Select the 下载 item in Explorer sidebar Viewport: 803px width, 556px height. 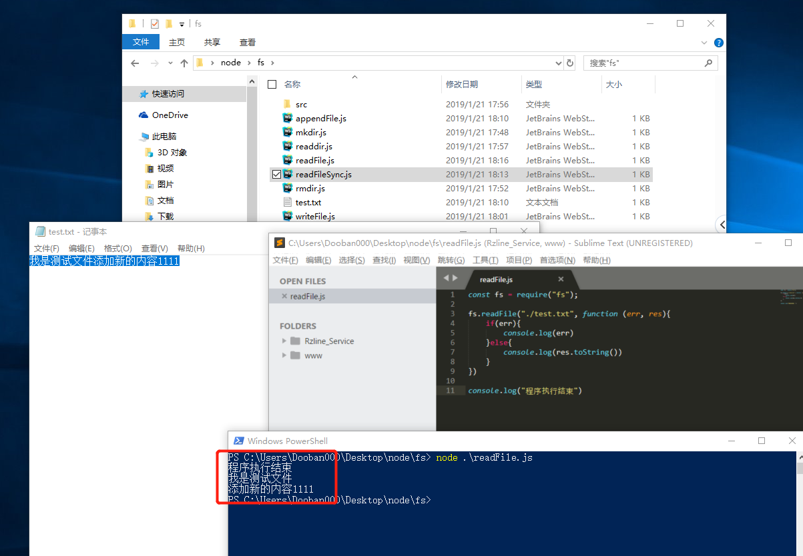(x=166, y=217)
